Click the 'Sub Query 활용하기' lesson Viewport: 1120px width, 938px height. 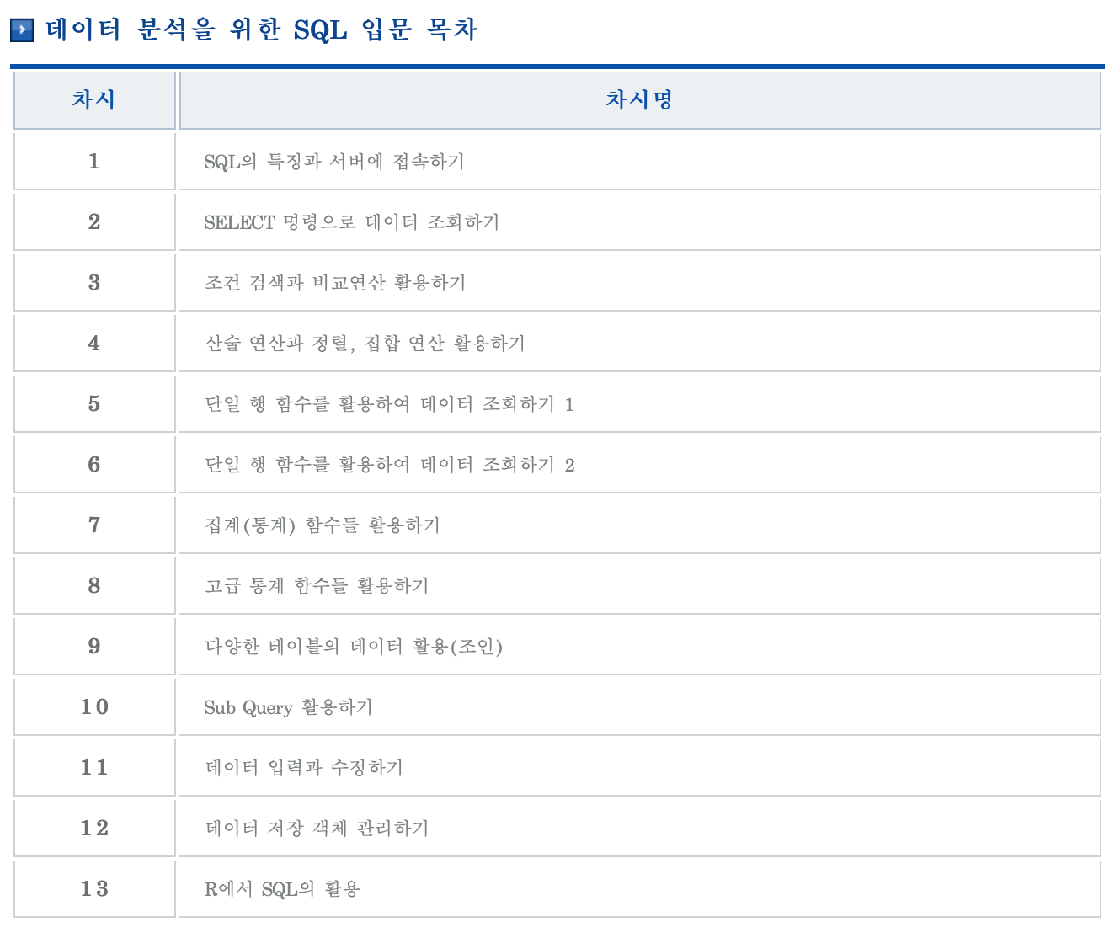tap(288, 707)
